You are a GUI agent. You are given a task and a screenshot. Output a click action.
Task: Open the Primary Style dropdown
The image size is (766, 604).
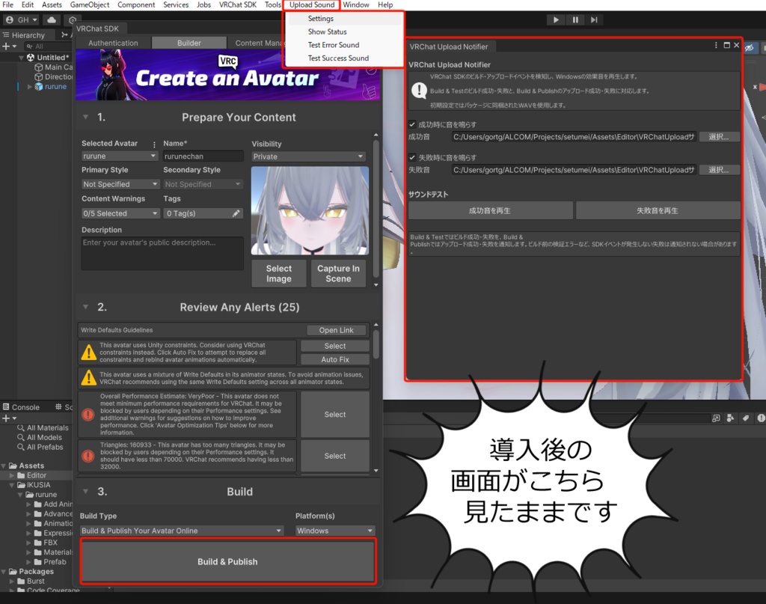tap(120, 184)
